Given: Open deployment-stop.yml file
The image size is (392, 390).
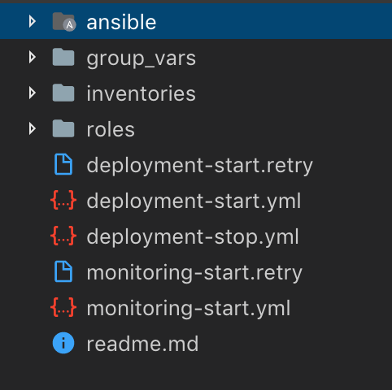Looking at the screenshot, I should 193,237.
